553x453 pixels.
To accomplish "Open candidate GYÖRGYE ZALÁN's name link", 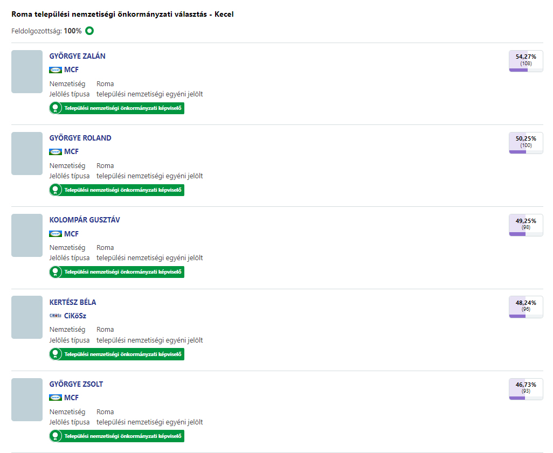I will 77,56.
